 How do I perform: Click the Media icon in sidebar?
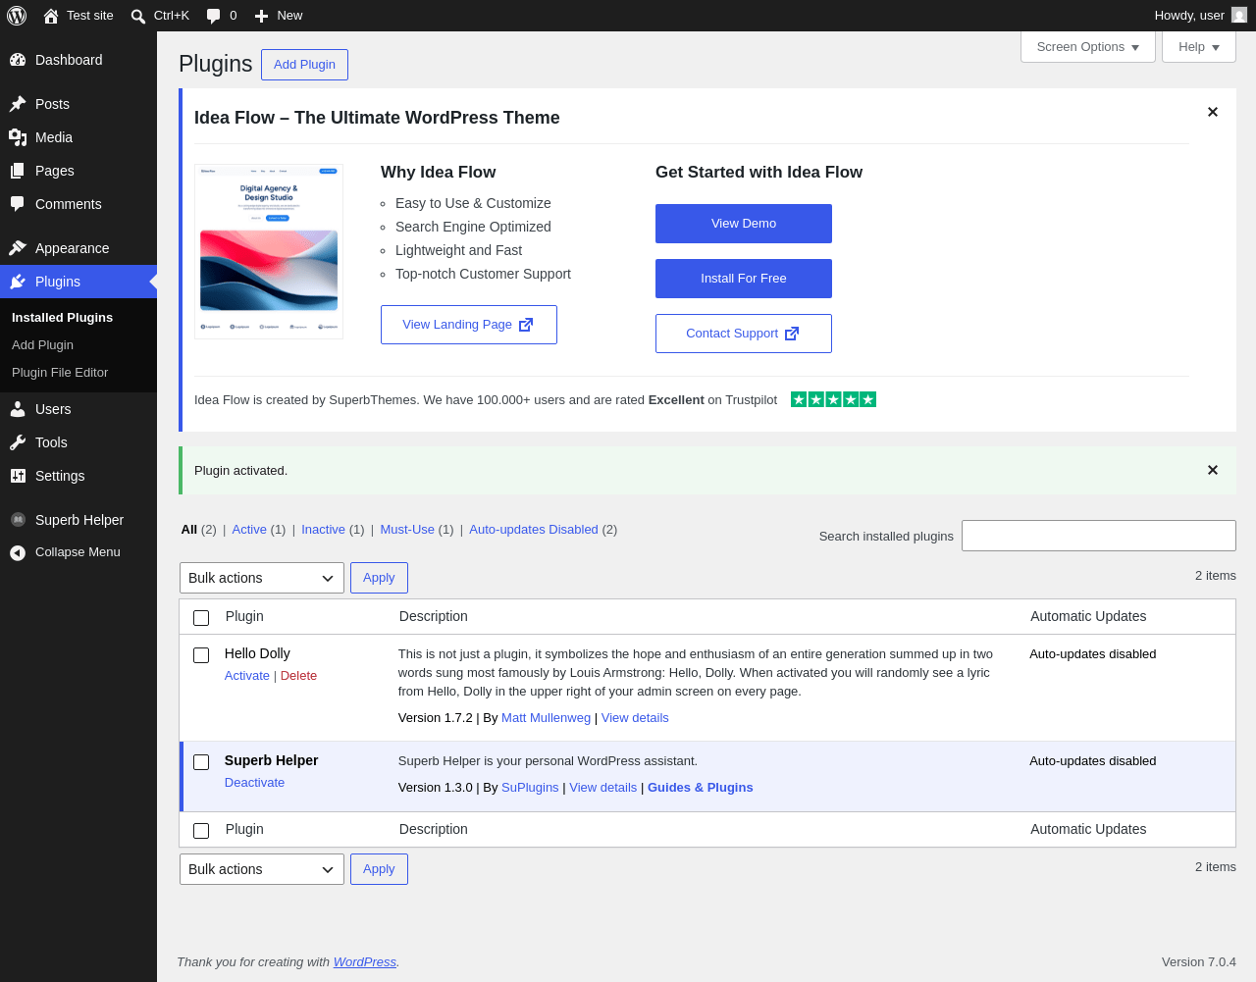tap(18, 137)
